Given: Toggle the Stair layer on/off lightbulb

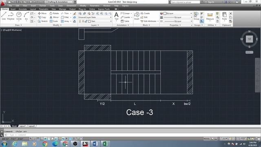Looking at the screenshot, I should pyautogui.click(x=80, y=21).
